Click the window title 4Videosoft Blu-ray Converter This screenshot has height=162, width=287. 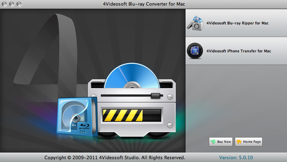[144, 4]
